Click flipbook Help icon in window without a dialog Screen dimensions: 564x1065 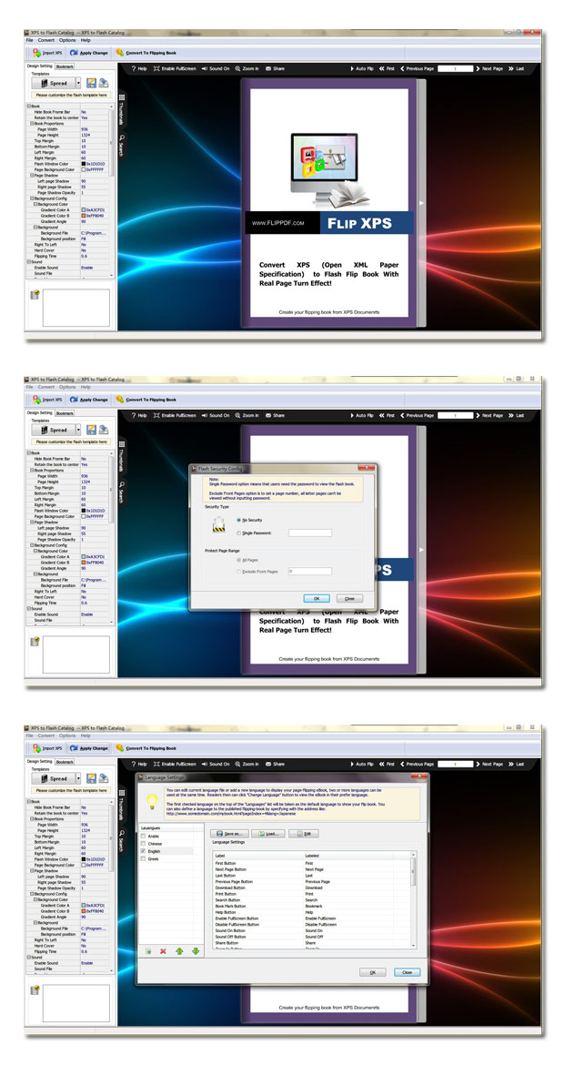coord(139,68)
